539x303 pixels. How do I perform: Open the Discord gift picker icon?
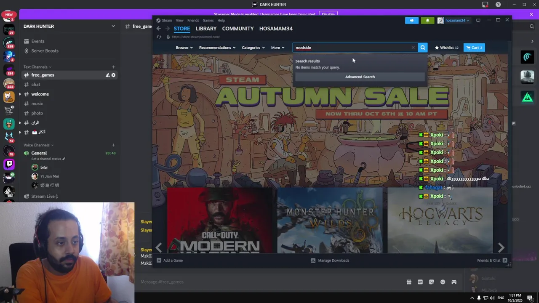tap(408, 282)
